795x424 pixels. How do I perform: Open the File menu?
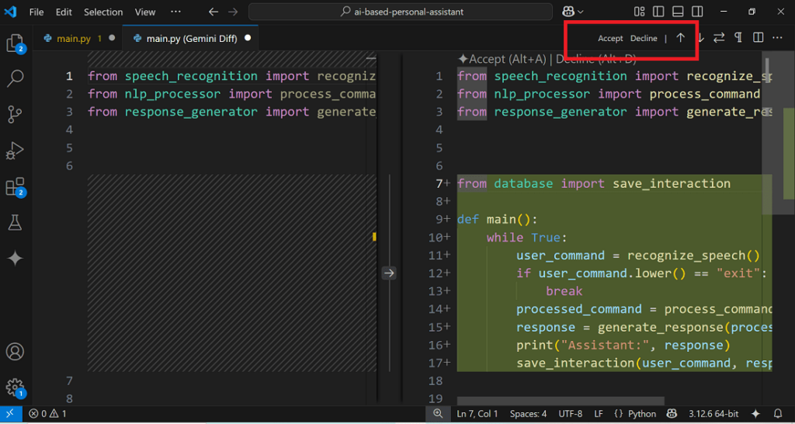(x=36, y=12)
